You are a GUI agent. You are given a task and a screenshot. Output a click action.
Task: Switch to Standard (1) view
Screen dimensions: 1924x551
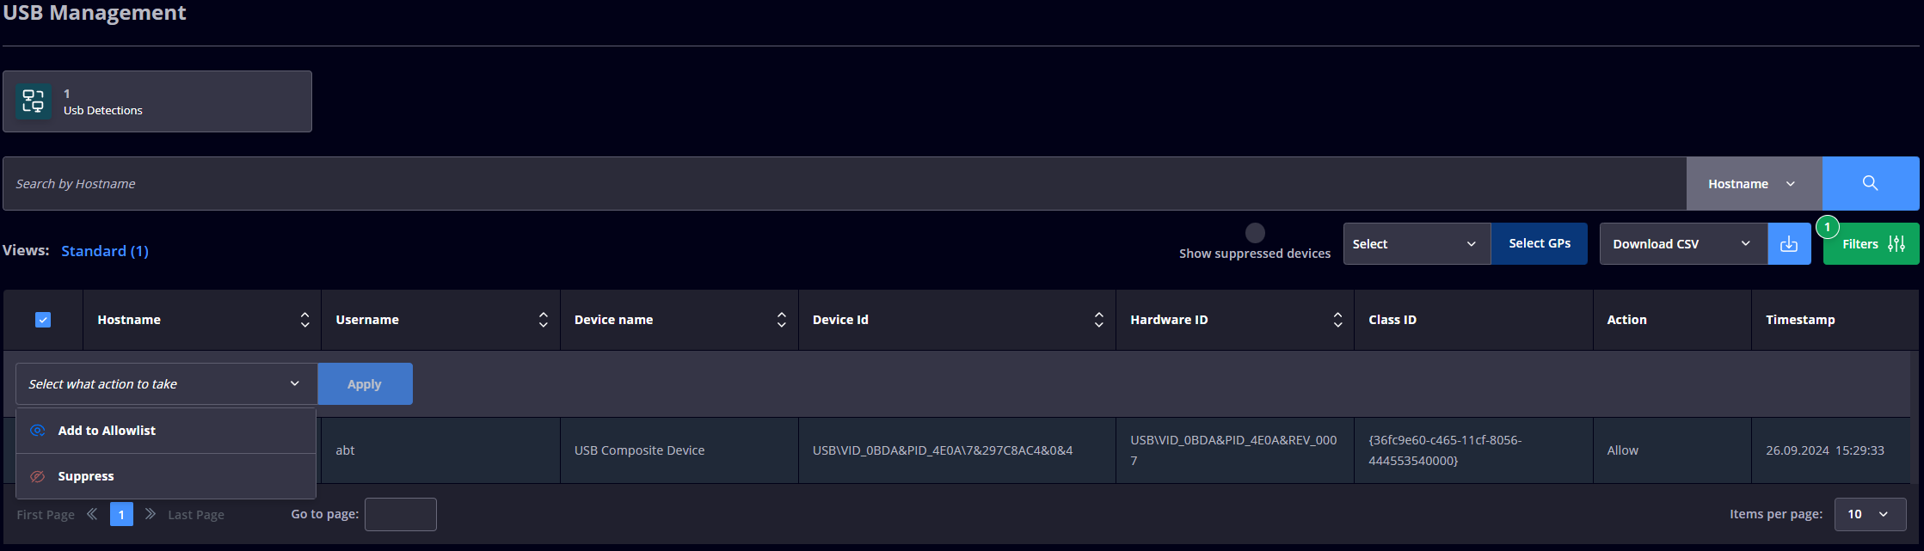coord(105,251)
